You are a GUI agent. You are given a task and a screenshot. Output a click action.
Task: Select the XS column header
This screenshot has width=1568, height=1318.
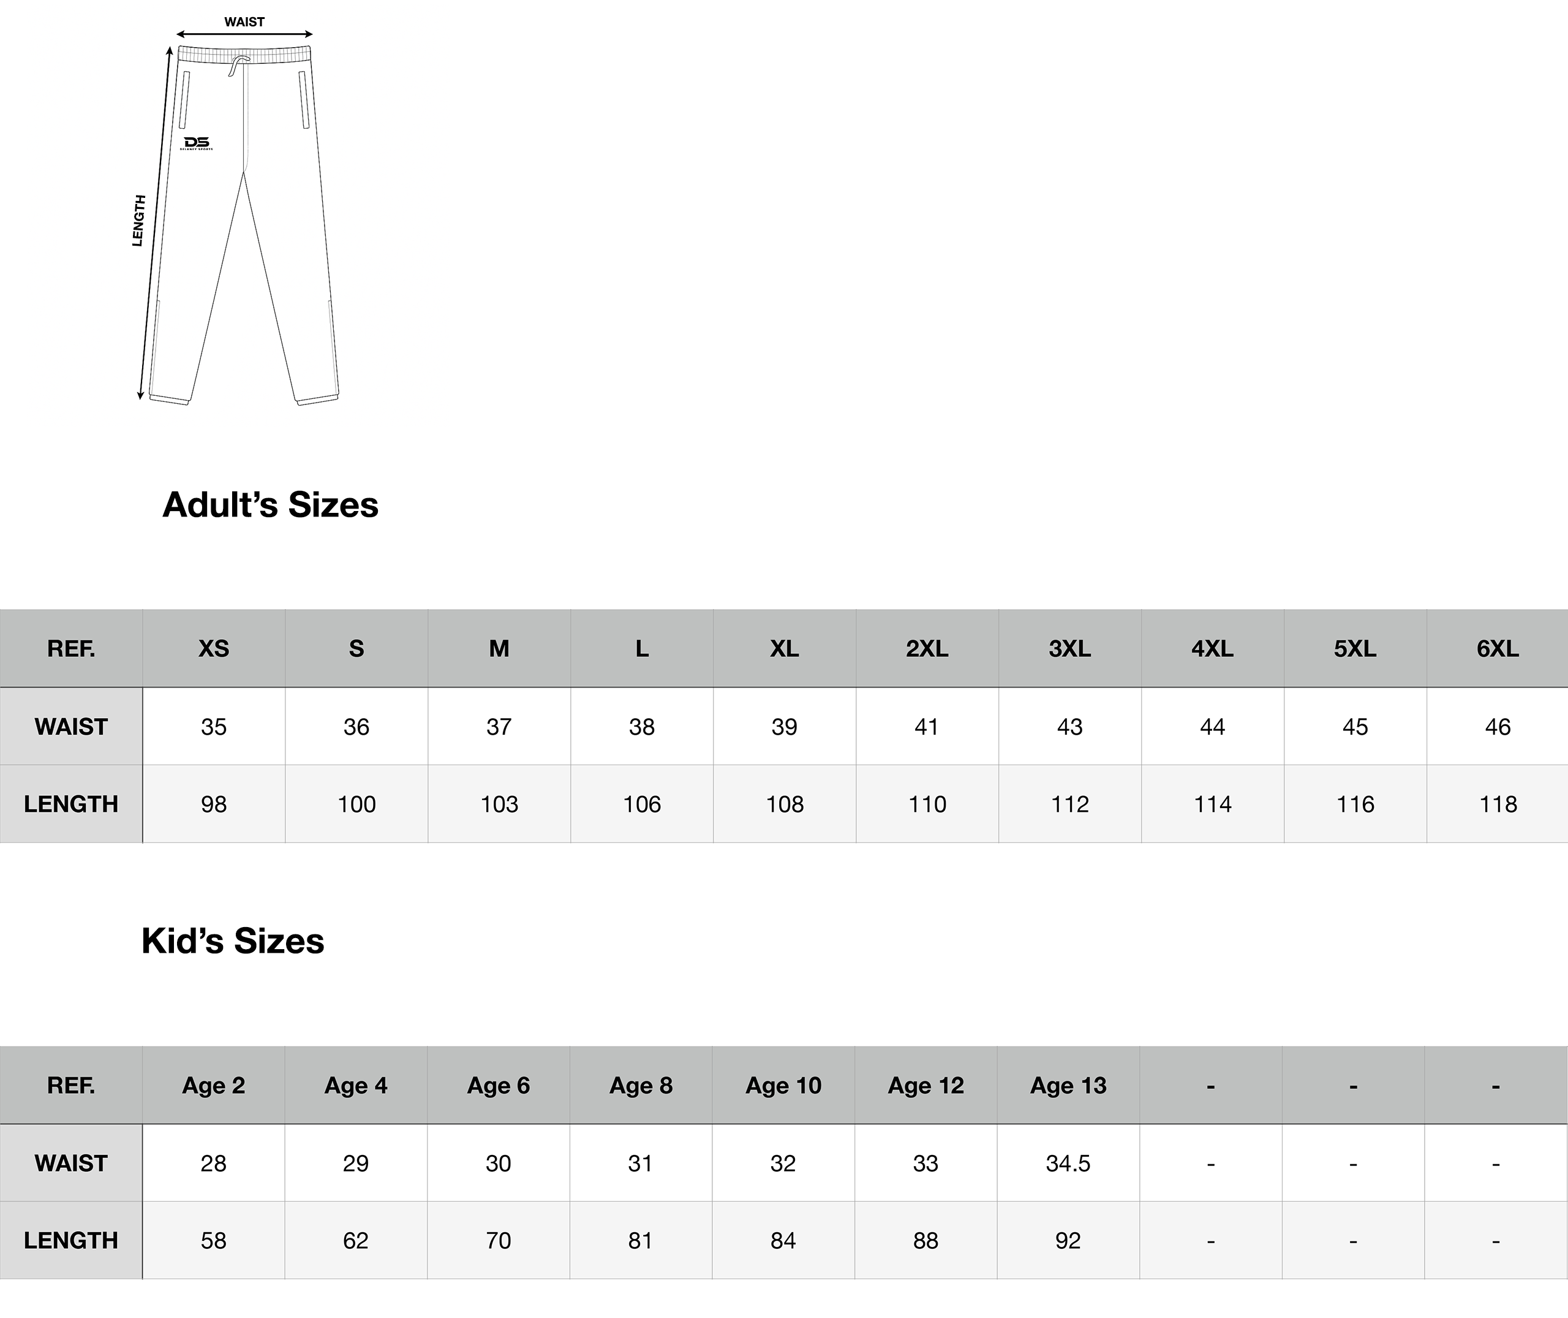(x=214, y=648)
